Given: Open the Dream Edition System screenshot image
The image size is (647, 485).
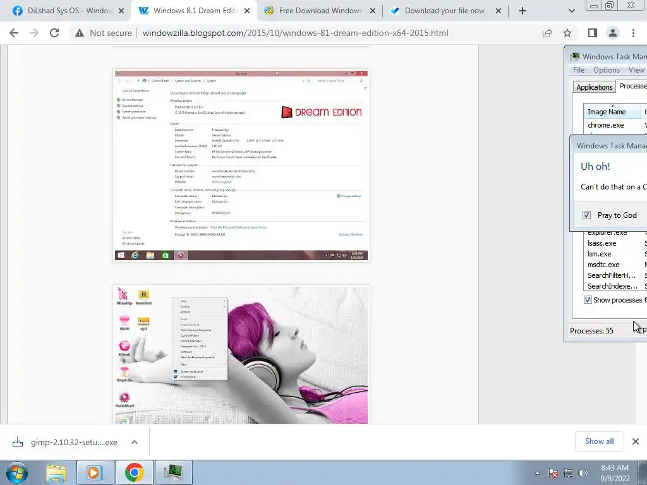Looking at the screenshot, I should click(x=241, y=165).
